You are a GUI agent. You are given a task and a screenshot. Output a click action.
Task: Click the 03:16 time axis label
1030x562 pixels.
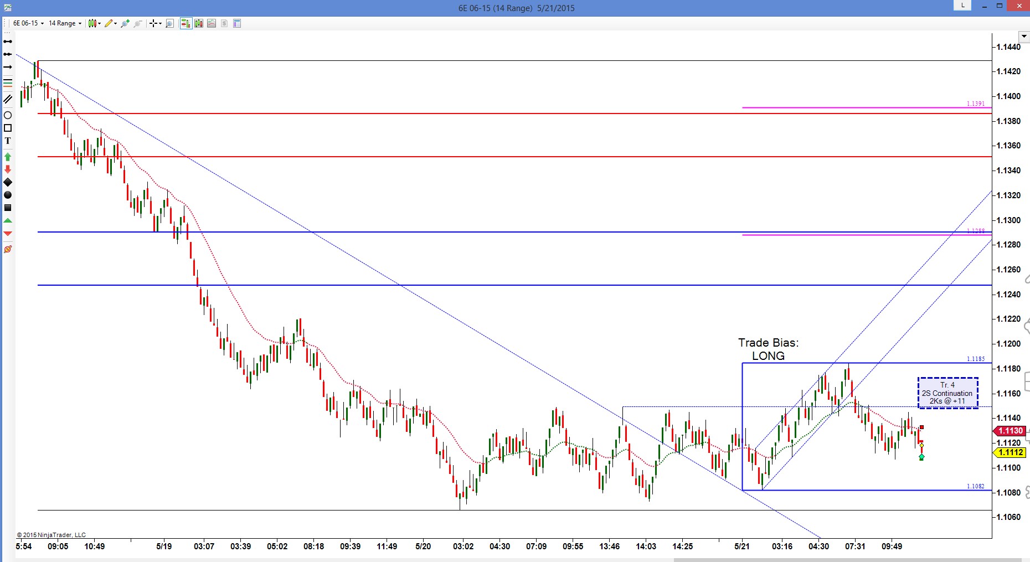click(x=782, y=546)
